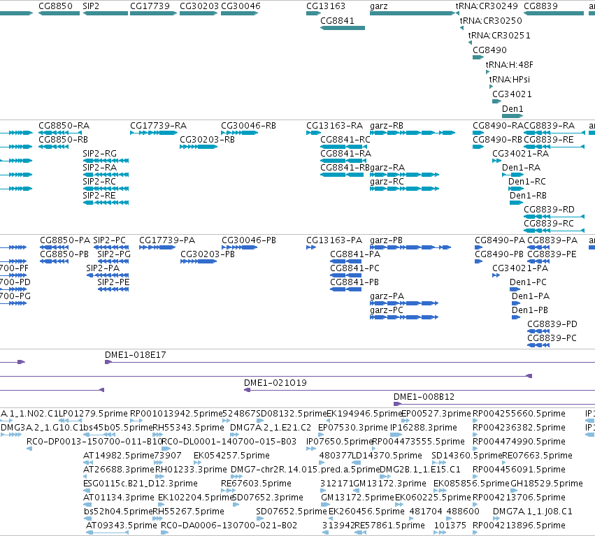Screen dimensions: 595x536
Task: Select the RC0-DL0001-140700-015-B03 label
Action: tap(229, 442)
